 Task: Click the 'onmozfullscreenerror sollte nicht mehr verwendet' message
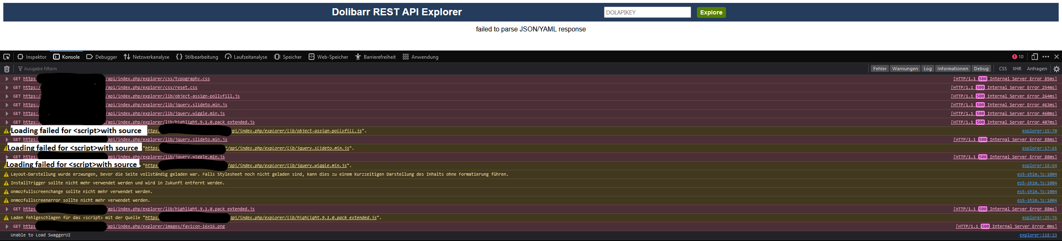coord(80,200)
